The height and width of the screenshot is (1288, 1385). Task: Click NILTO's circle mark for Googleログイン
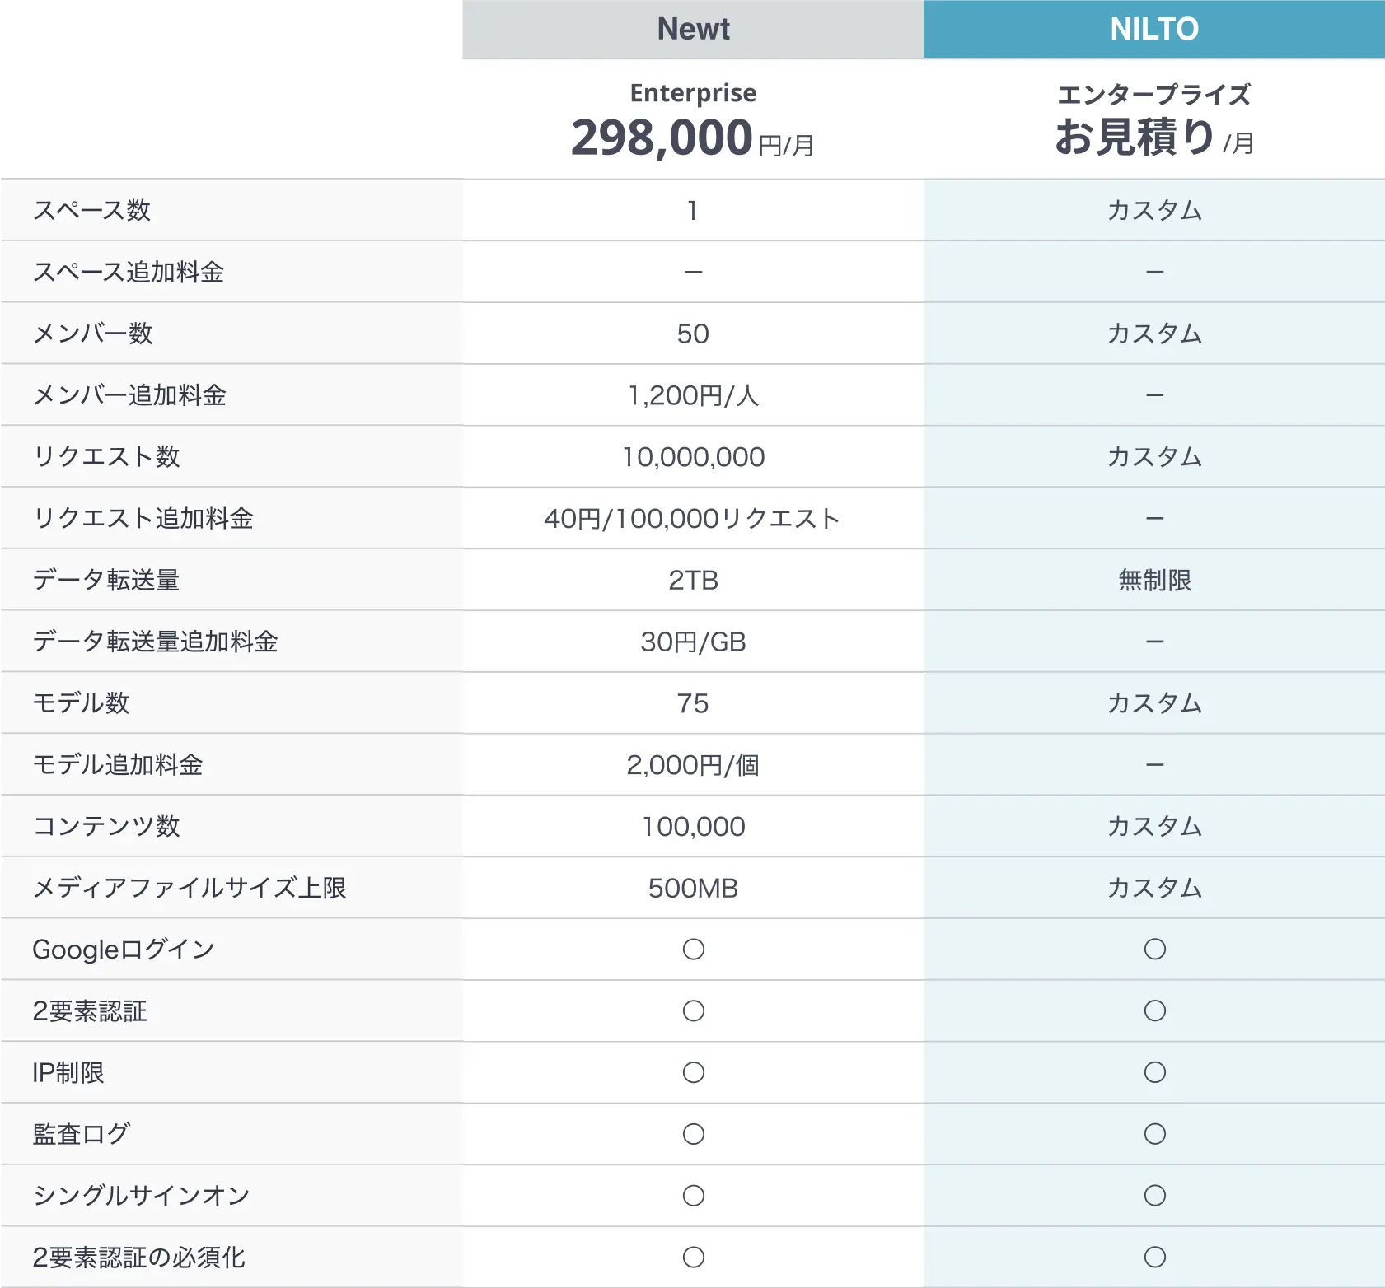pos(1155,950)
